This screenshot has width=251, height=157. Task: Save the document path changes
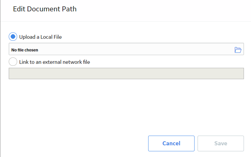[x=220, y=143]
